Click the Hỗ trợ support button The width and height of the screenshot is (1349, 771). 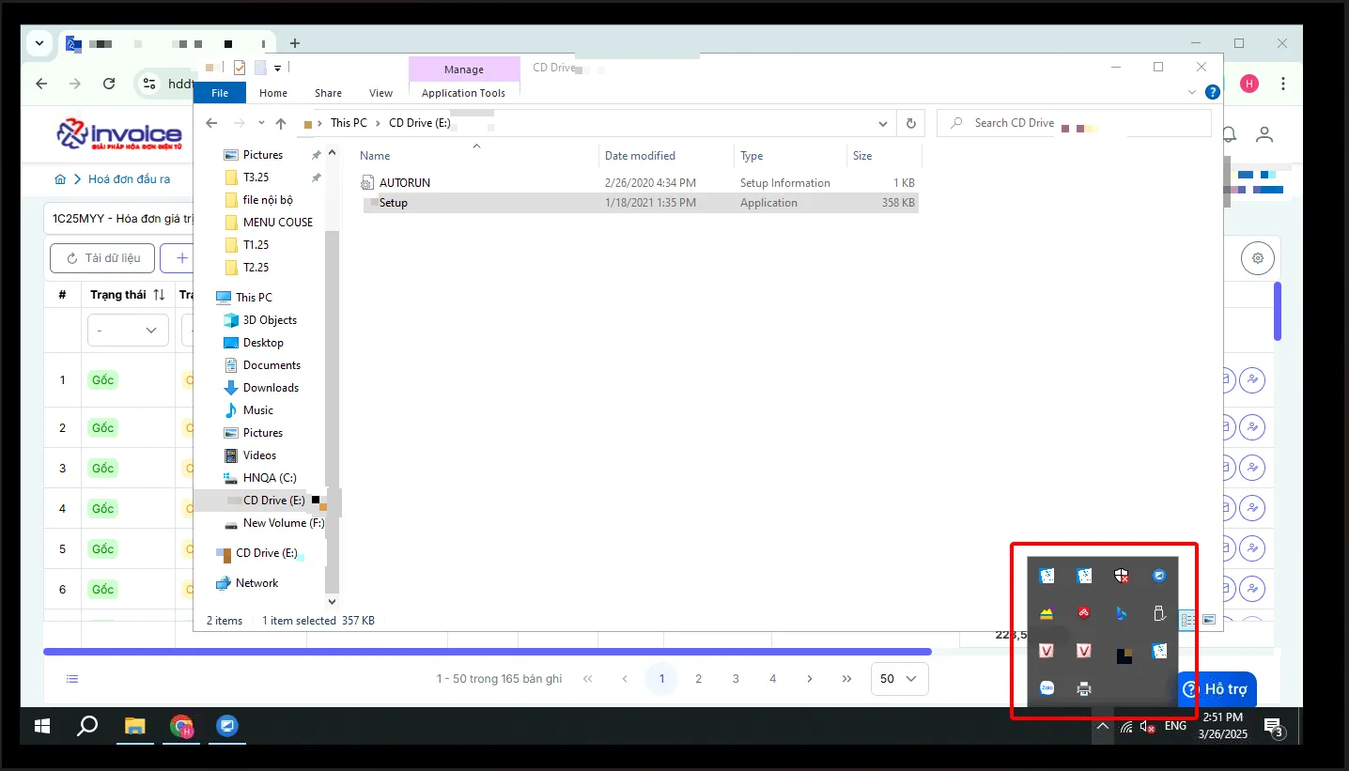tap(1217, 689)
